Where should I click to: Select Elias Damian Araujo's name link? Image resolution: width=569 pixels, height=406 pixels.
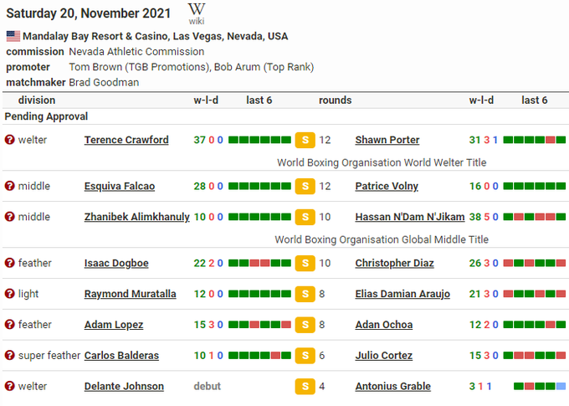402,294
